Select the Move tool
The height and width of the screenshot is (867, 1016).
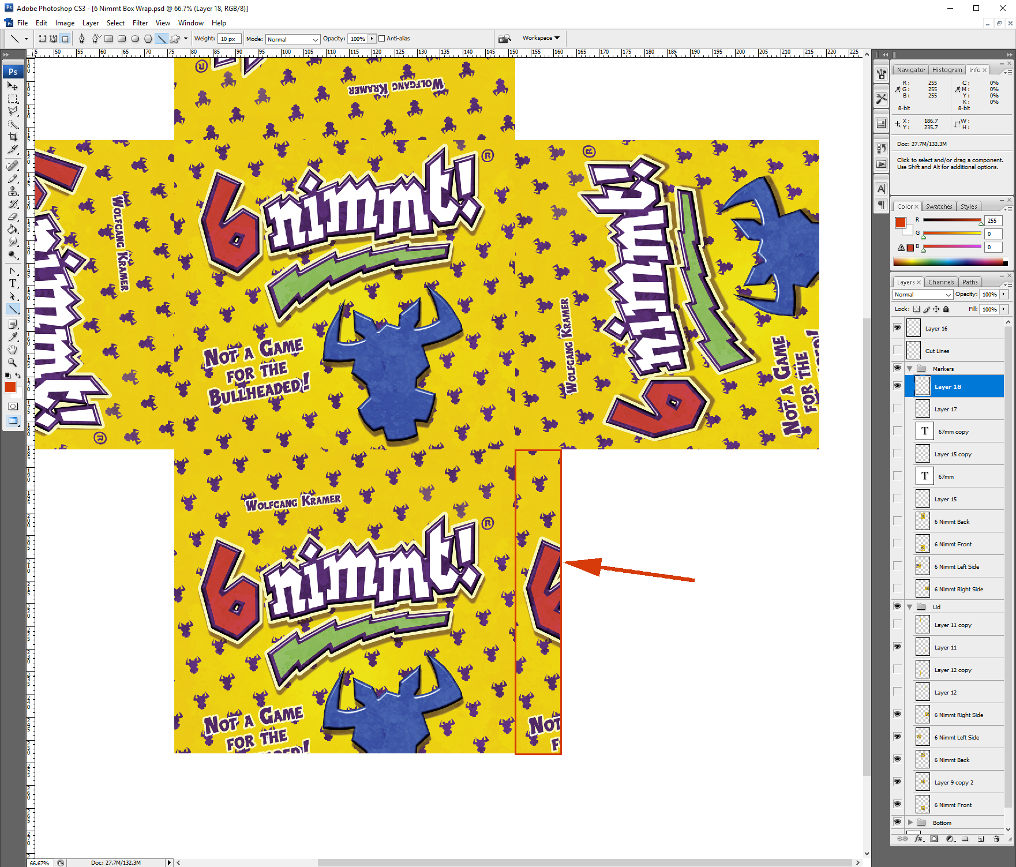coord(13,85)
